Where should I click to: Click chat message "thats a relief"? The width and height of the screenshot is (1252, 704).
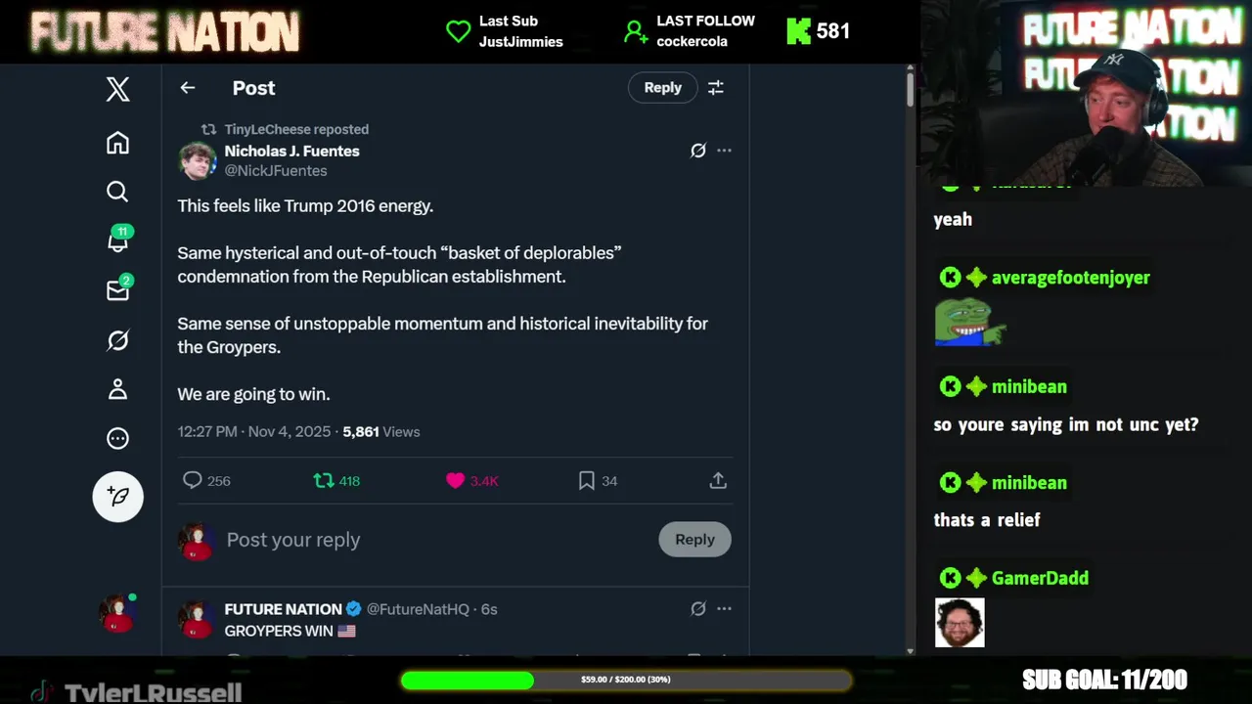coord(987,520)
